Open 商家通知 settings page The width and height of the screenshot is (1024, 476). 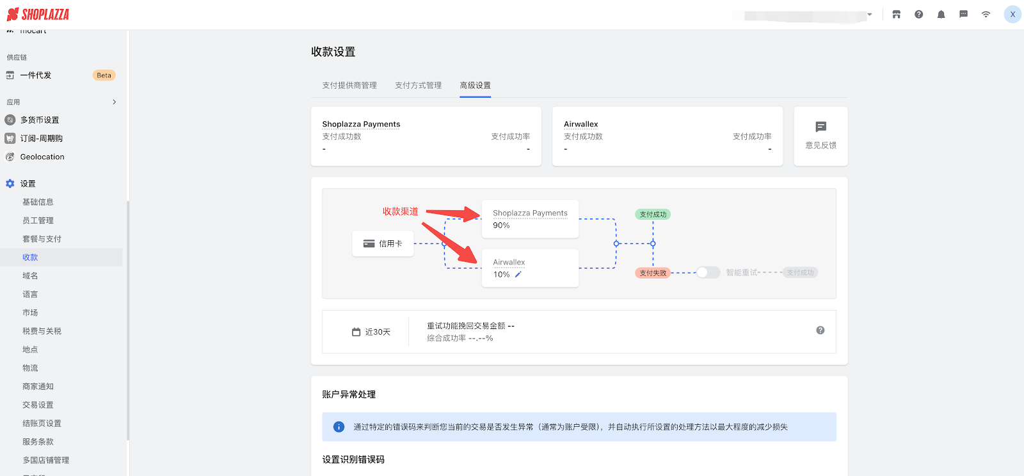tap(38, 387)
